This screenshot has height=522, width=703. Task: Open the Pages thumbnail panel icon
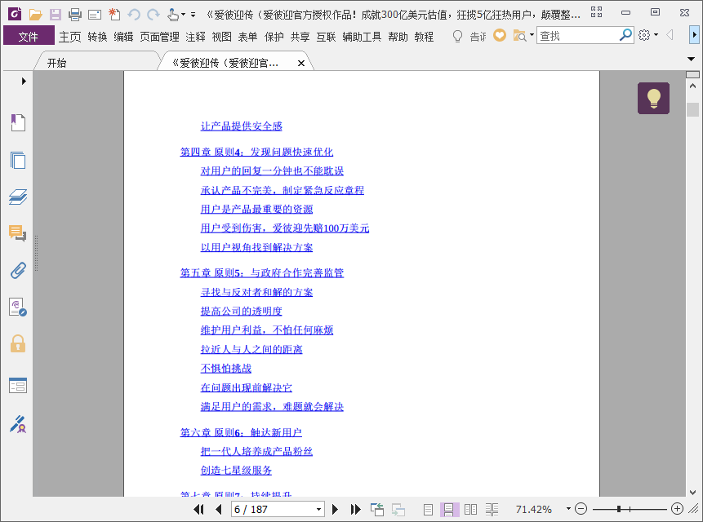click(18, 160)
